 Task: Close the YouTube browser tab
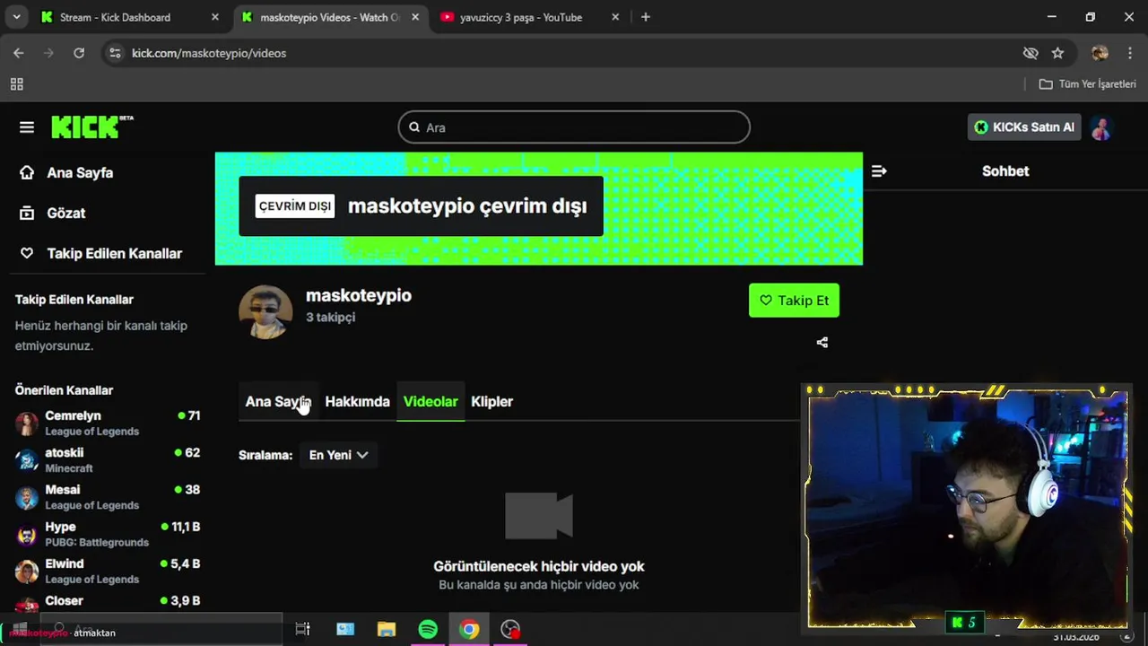tap(615, 17)
